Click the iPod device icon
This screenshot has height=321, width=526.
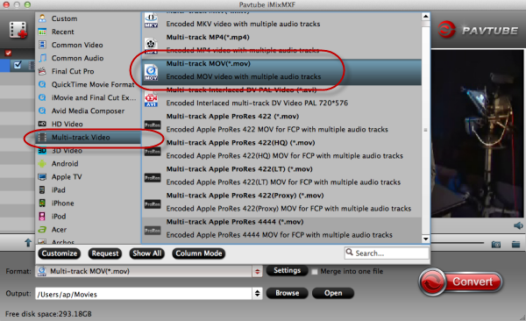(42, 217)
